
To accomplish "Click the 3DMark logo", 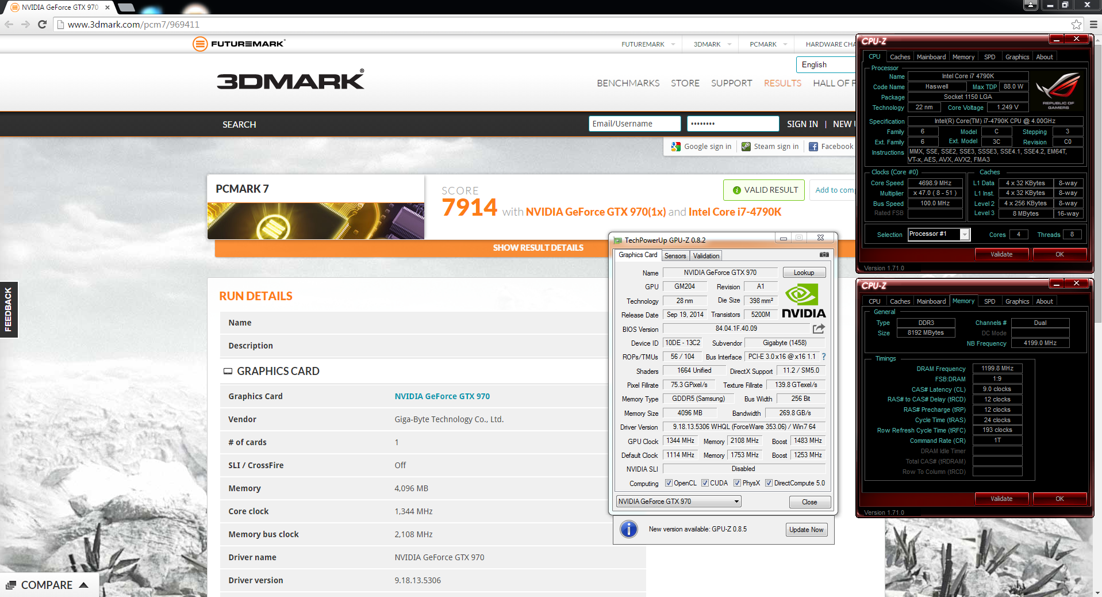I will (290, 80).
